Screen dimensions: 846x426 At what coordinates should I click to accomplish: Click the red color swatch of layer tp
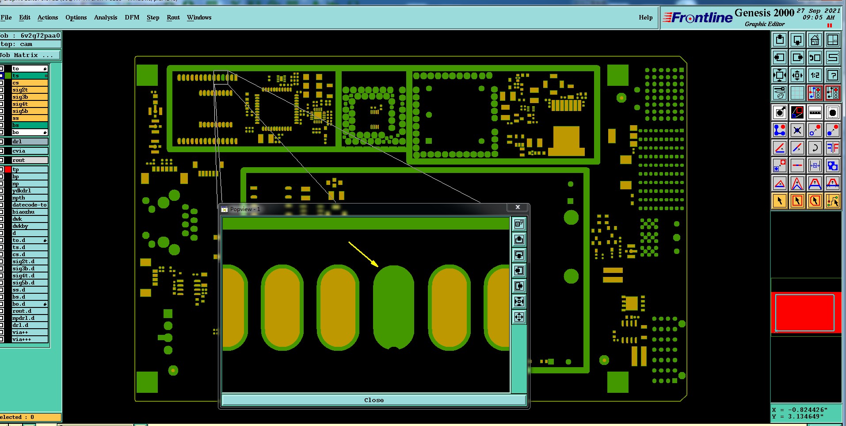tap(8, 169)
